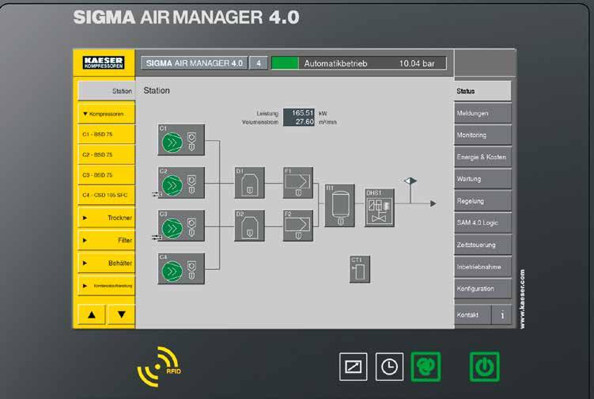Select C4 - CSD 105 SFC in sidebar
594x399 pixels.
tap(106, 195)
